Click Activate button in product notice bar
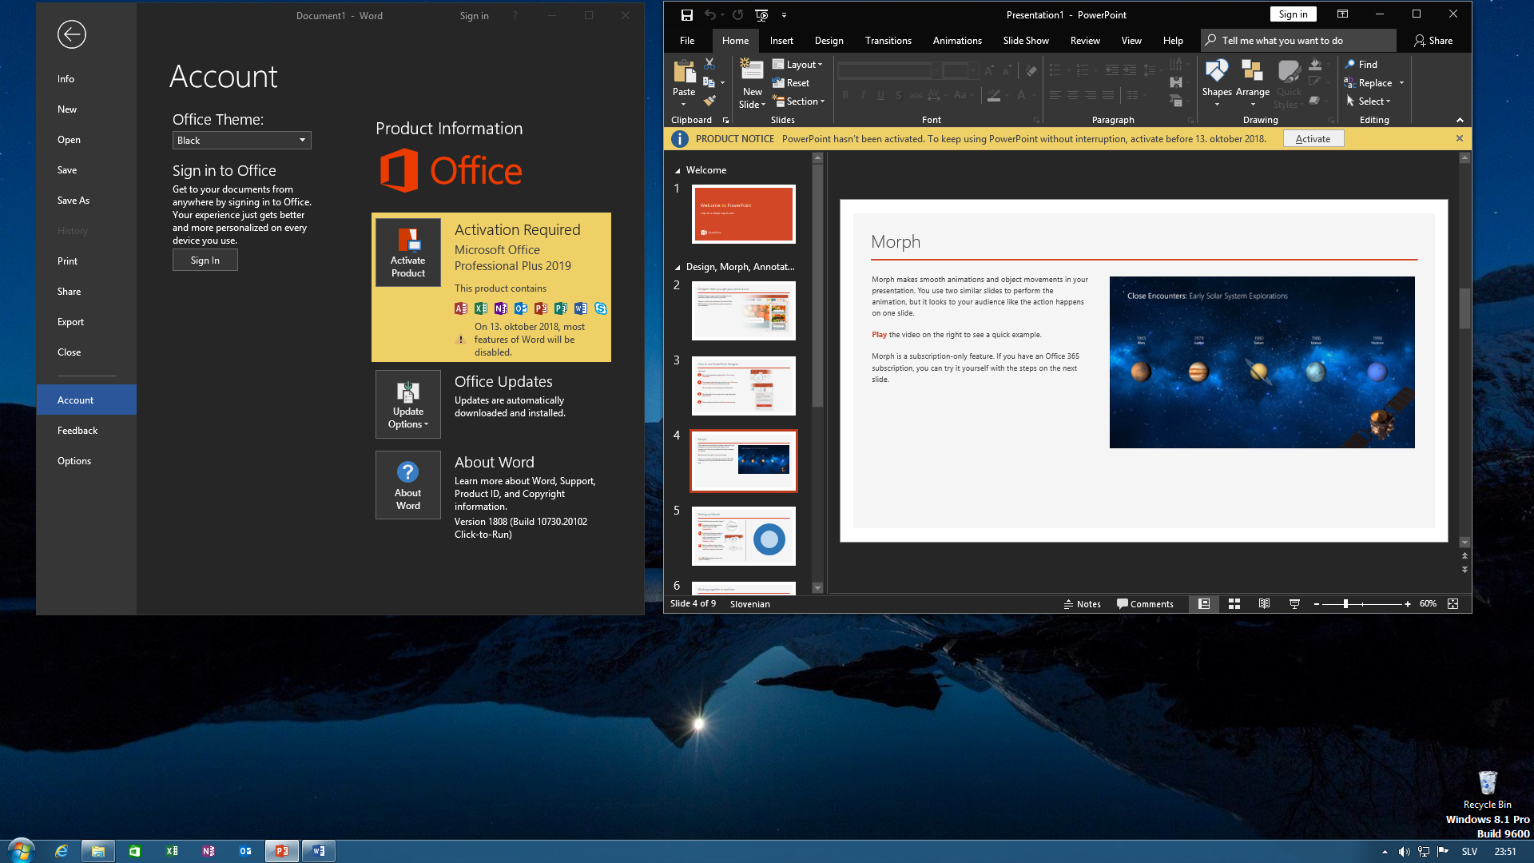Viewport: 1534px width, 863px height. coord(1313,138)
